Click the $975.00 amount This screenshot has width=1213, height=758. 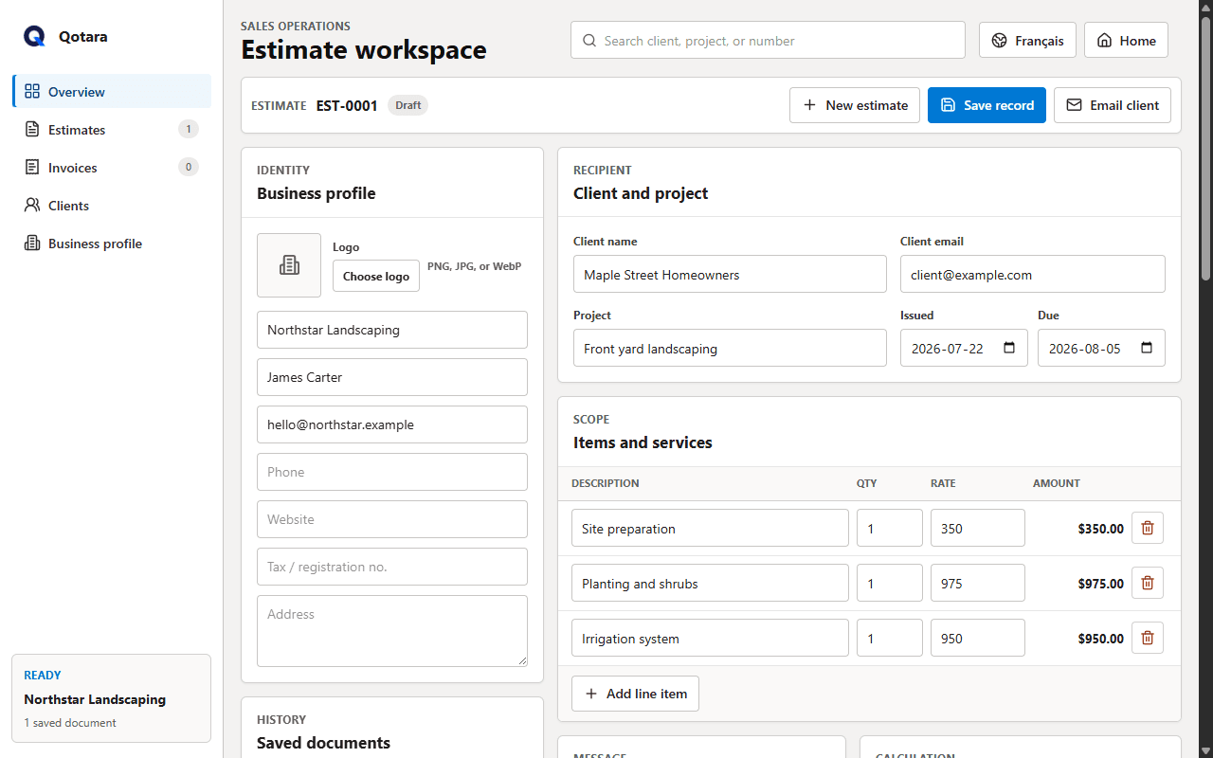(1100, 584)
